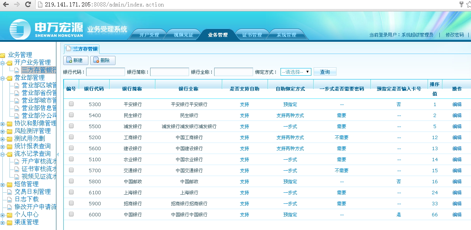Click the 风险测评管理 folder icon
This screenshot has width=471, height=230.
[10, 131]
